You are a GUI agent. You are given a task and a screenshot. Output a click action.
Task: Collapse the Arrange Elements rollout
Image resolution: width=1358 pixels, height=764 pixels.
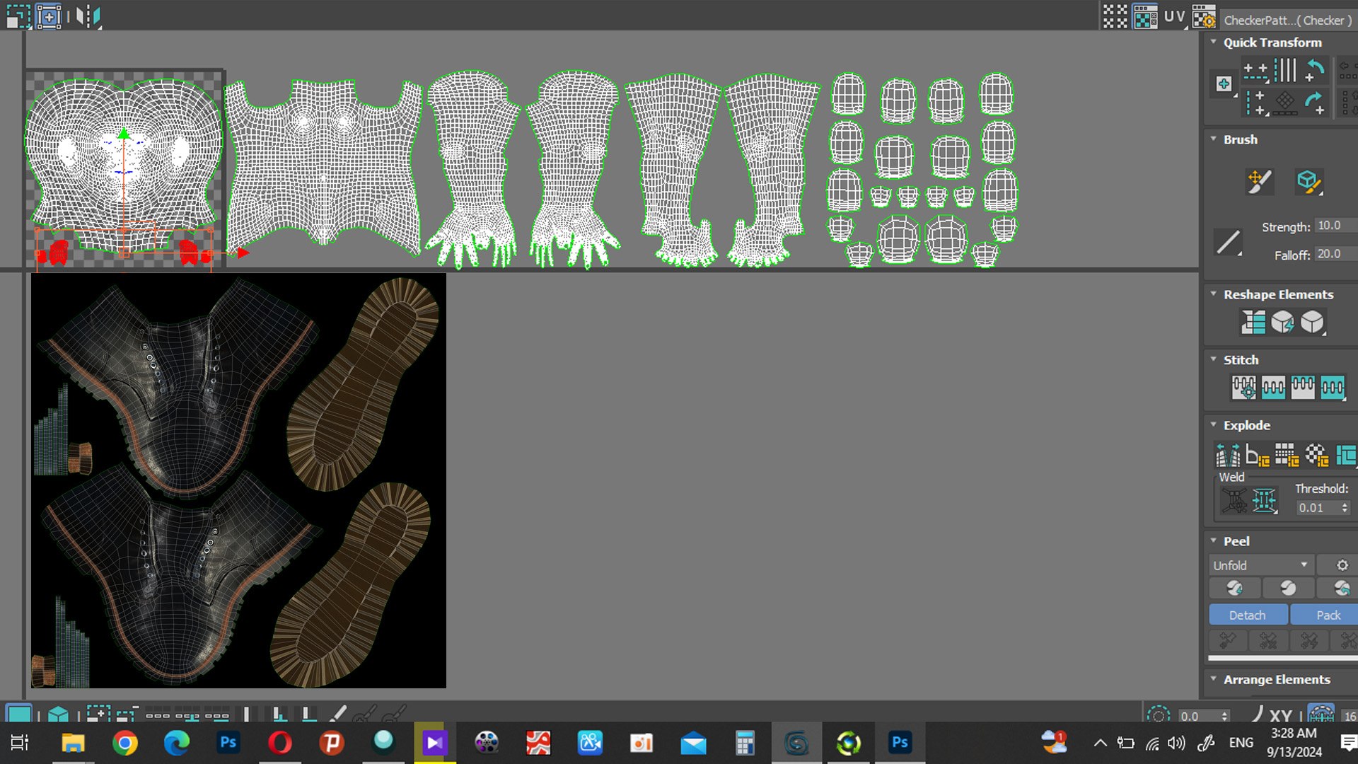tap(1214, 678)
